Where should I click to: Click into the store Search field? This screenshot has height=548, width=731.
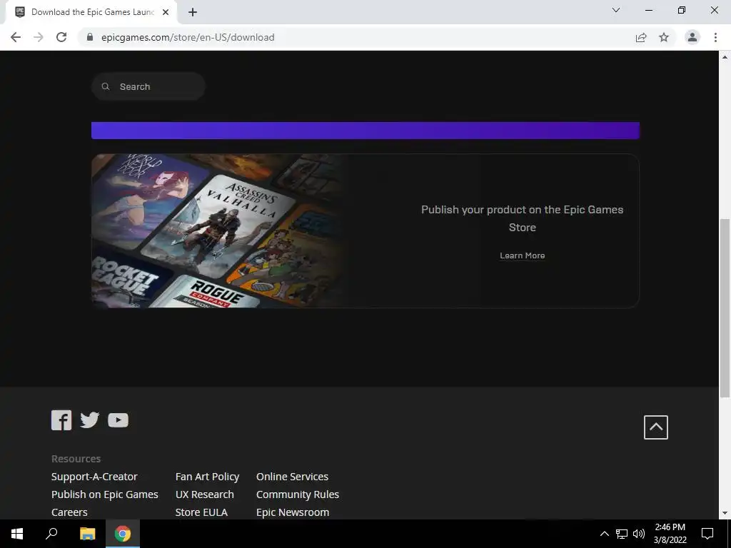click(148, 86)
